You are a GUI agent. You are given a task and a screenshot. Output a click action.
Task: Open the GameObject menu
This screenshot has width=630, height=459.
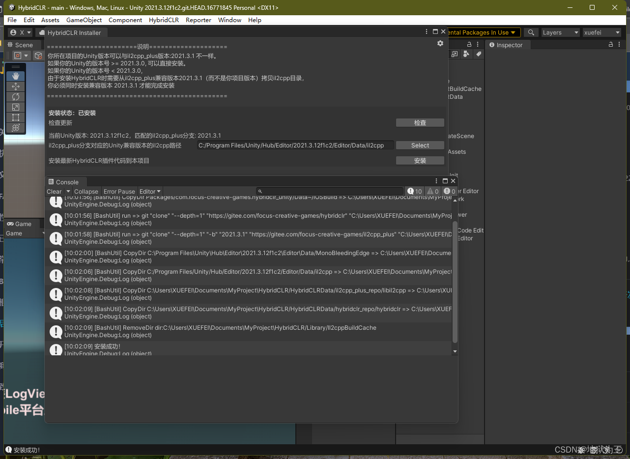tap(84, 20)
